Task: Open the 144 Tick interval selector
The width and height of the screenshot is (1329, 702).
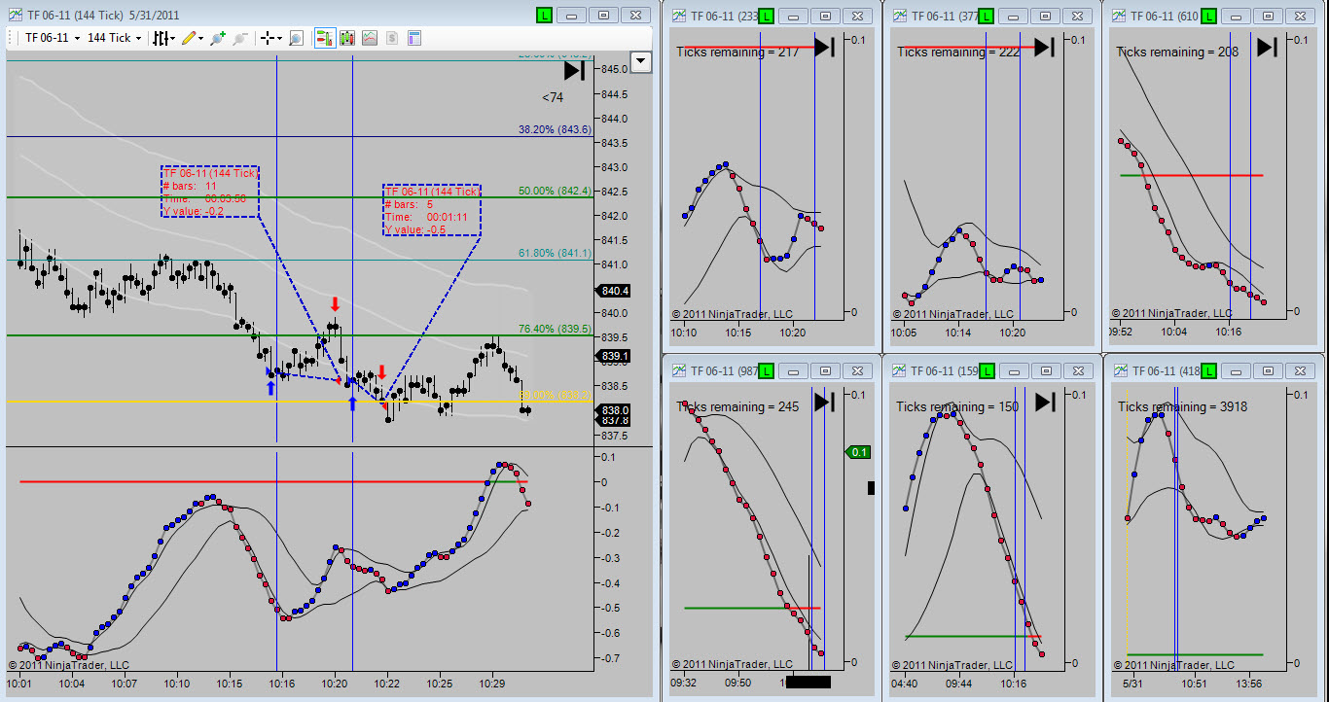Action: 114,38
